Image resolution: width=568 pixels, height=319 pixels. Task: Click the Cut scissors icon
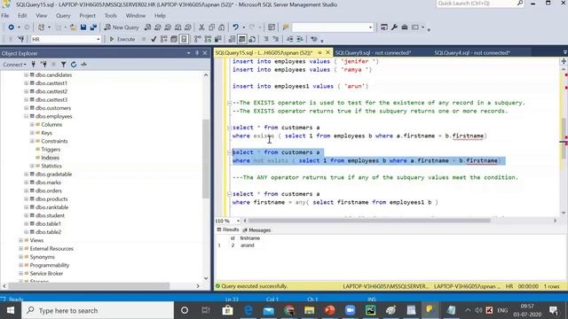pyautogui.click(x=201, y=27)
